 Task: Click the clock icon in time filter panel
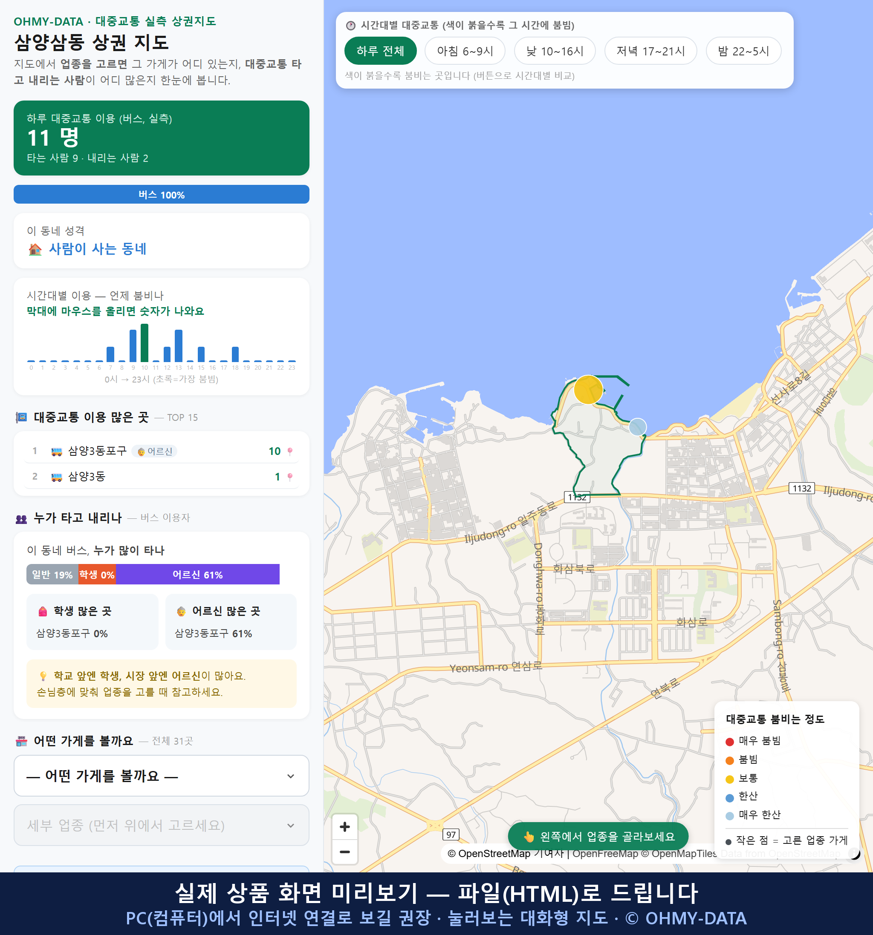pos(351,26)
